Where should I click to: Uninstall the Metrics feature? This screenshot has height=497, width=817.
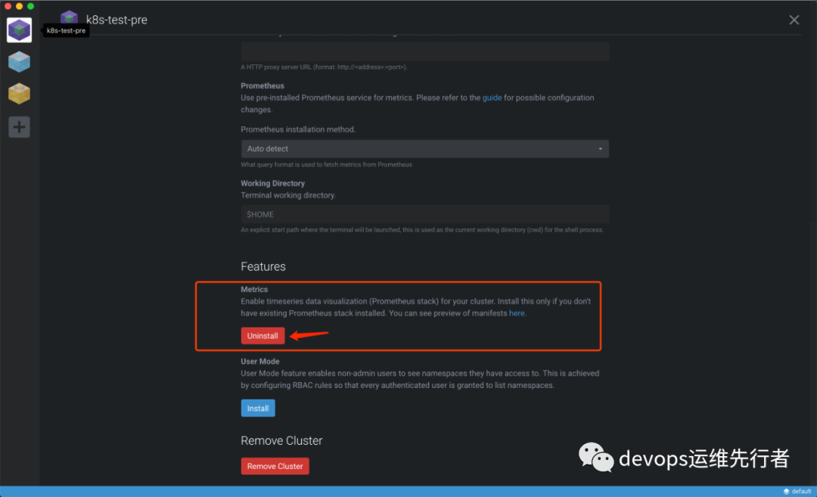click(262, 336)
